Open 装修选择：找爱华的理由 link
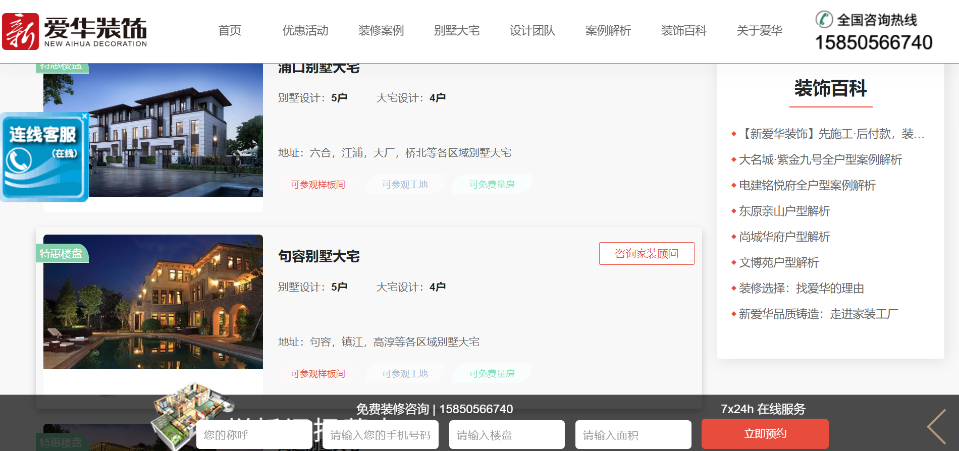The width and height of the screenshot is (959, 451). [802, 289]
